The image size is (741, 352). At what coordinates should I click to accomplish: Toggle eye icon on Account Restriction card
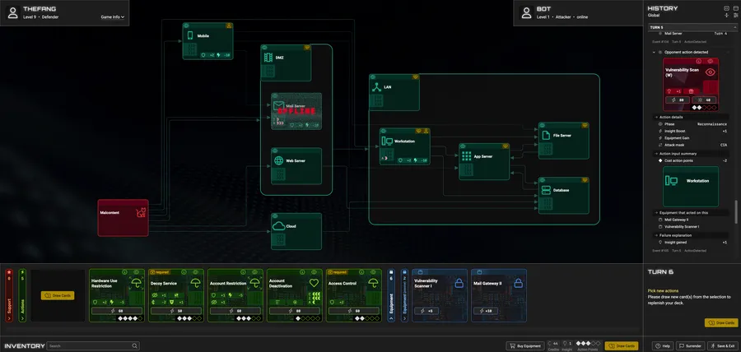point(254,271)
